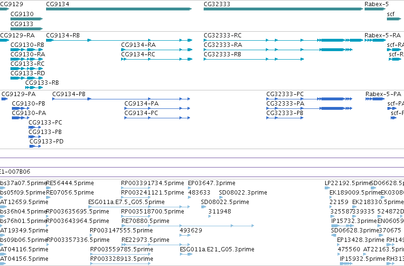Select the RP003559785.5prime EST label
Image resolution: width=404 pixels, height=266 pixels.
coord(122,249)
